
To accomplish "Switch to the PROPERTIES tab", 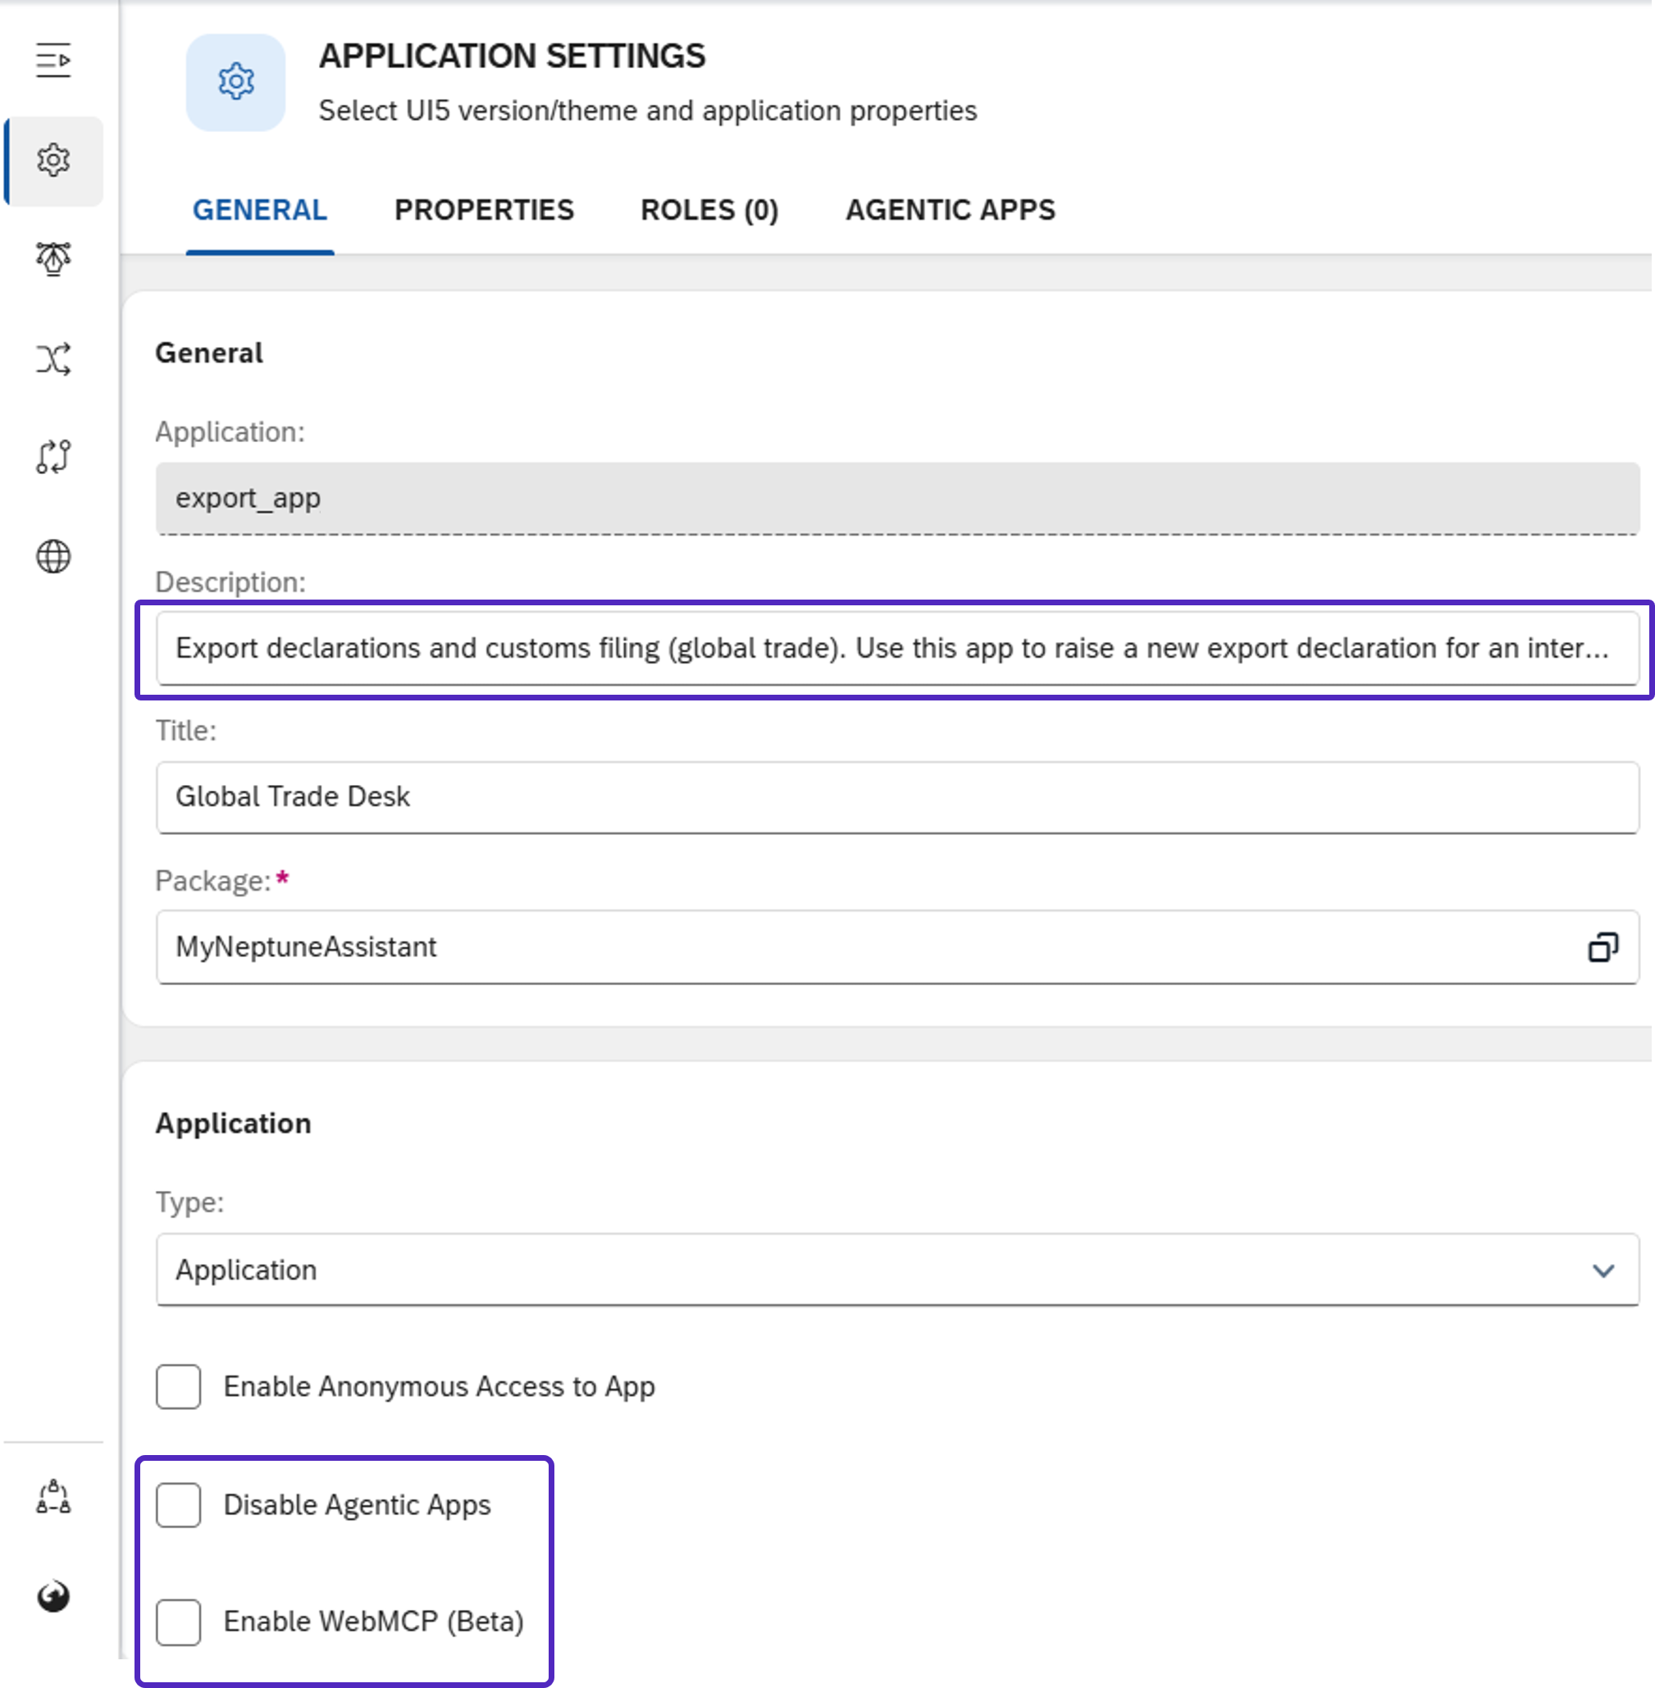I will (x=484, y=210).
